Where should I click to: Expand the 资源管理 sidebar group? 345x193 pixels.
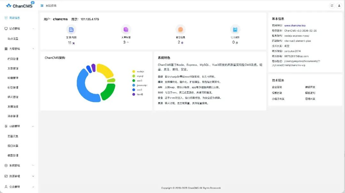[19, 176]
